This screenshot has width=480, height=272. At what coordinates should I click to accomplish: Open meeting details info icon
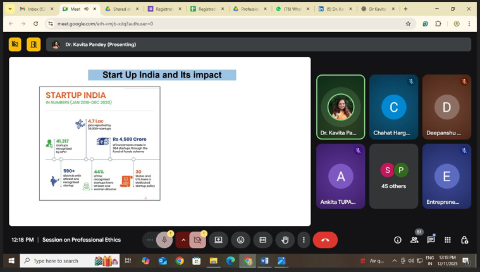tap(398, 240)
